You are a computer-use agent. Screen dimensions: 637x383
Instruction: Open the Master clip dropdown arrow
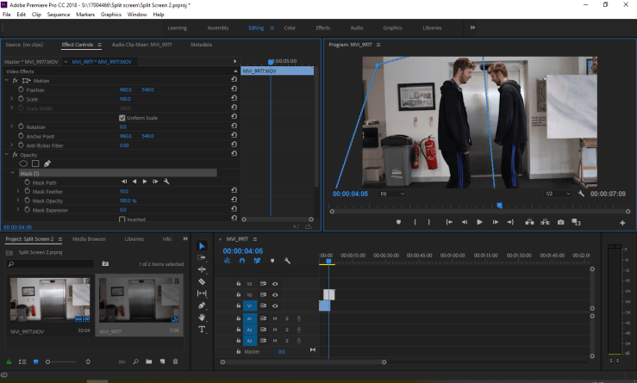66,62
